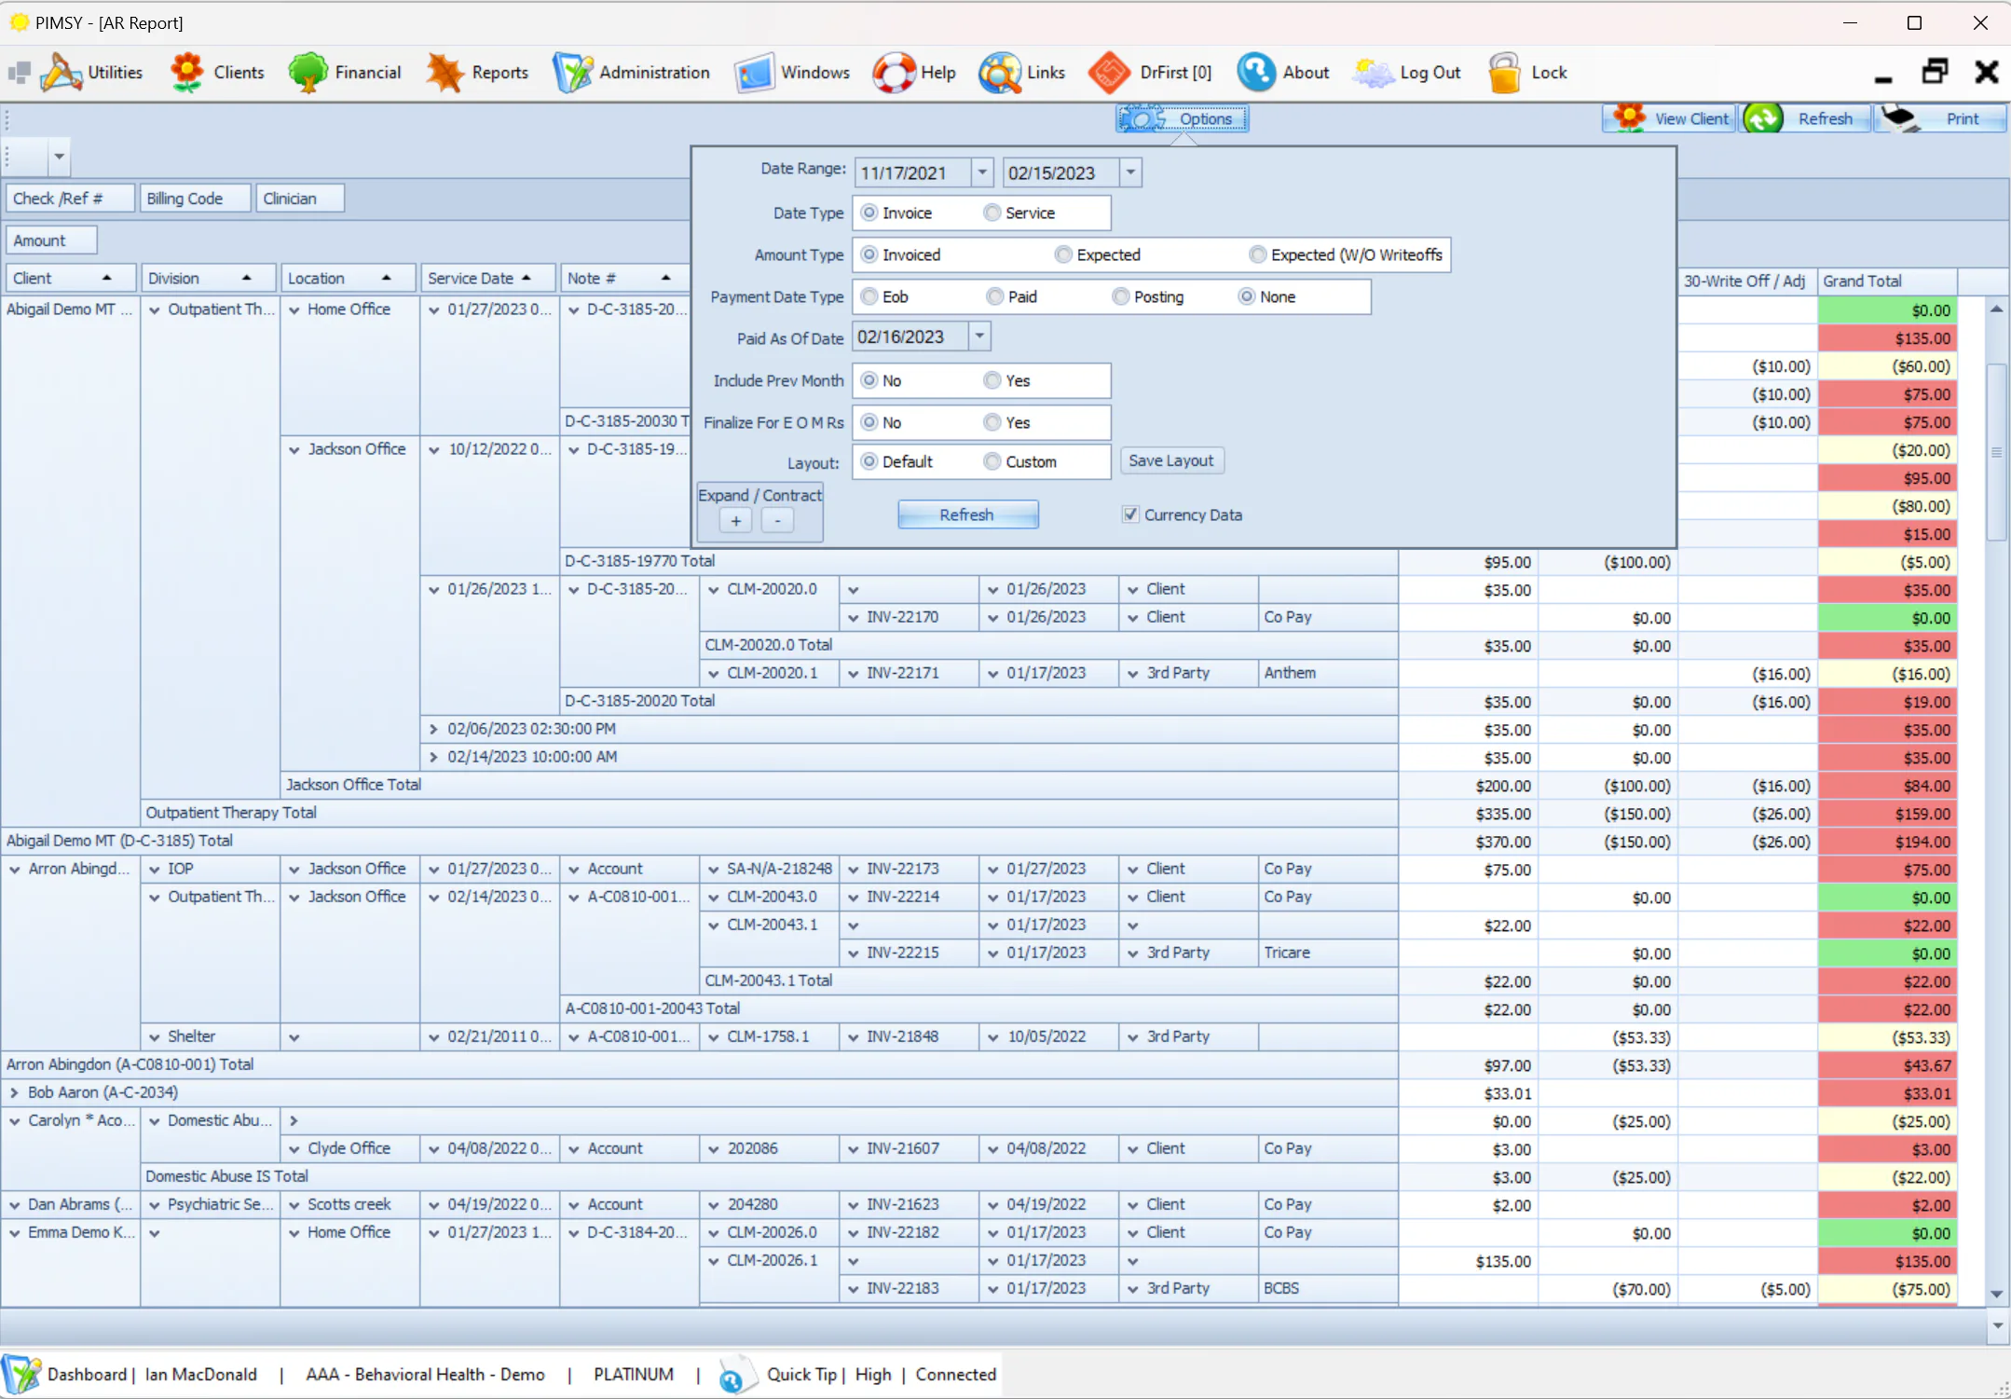This screenshot has height=1399, width=2011.
Task: Expand the Bob Aaron client row
Action: pos(14,1092)
